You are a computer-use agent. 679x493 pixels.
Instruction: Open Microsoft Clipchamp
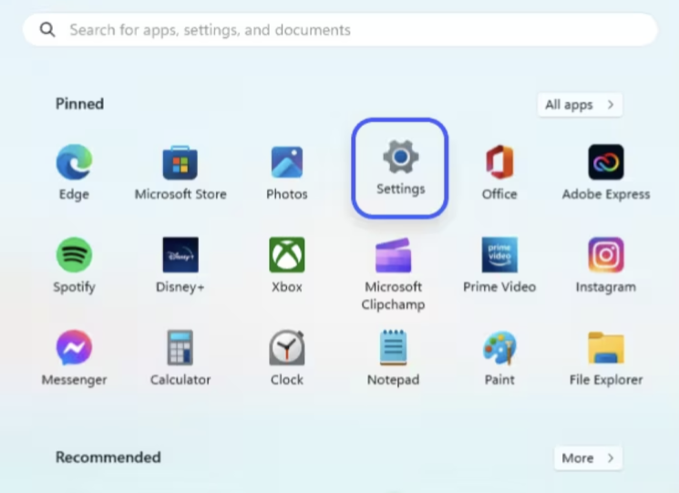[x=393, y=273]
